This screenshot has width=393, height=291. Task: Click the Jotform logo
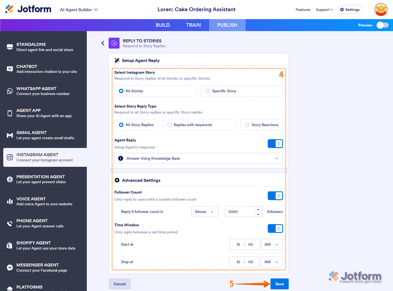28,9
